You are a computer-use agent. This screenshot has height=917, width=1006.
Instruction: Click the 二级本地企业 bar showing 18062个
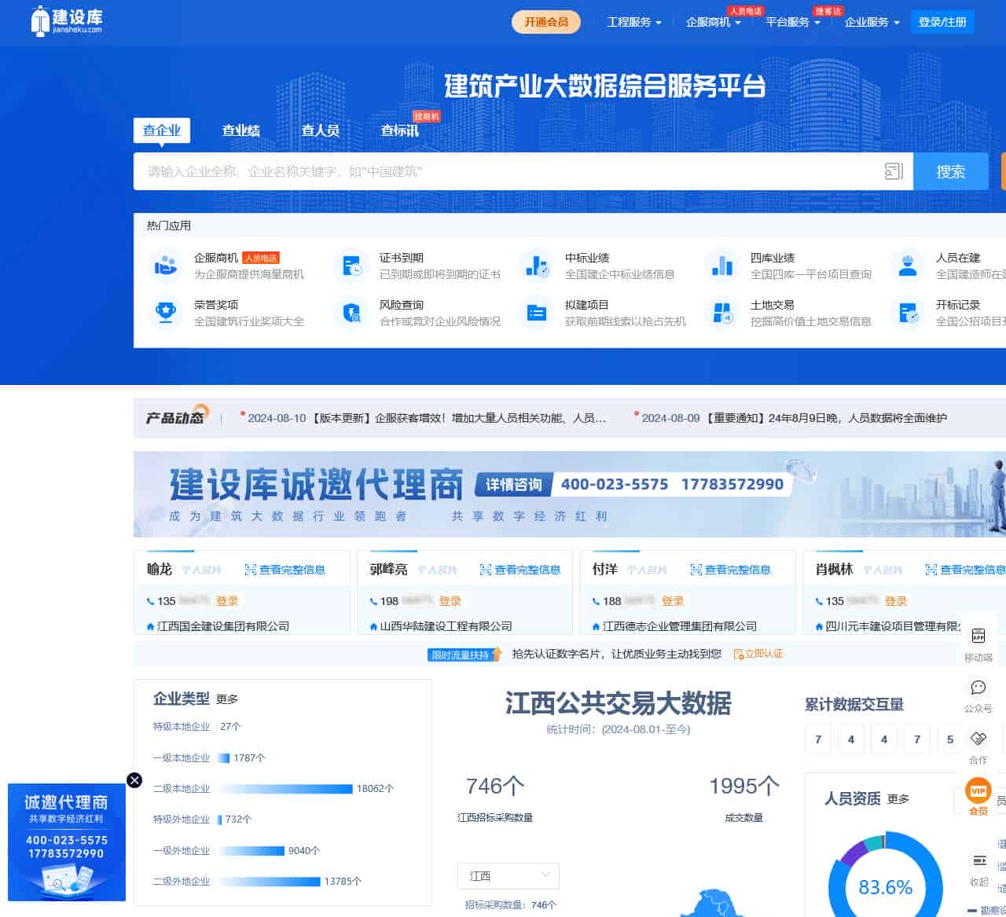286,789
